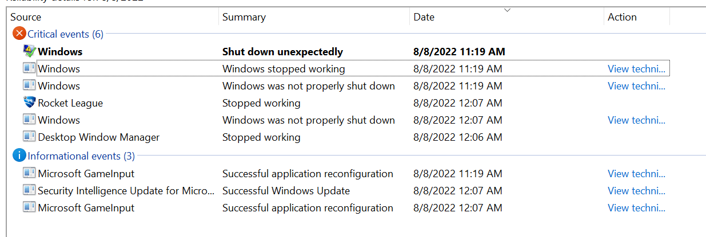Sort by the Summary column header
The width and height of the screenshot is (706, 237).
pos(314,17)
